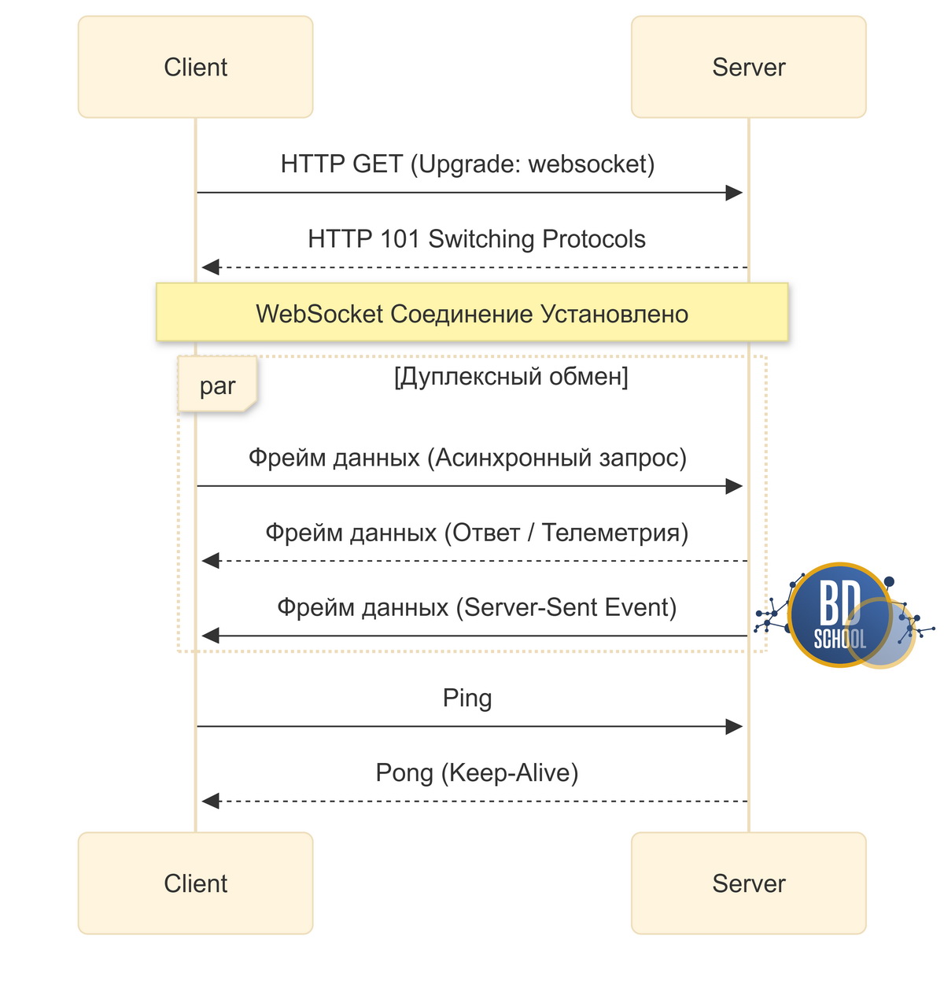
Task: Select the bottom Server participant box
Action: (748, 883)
